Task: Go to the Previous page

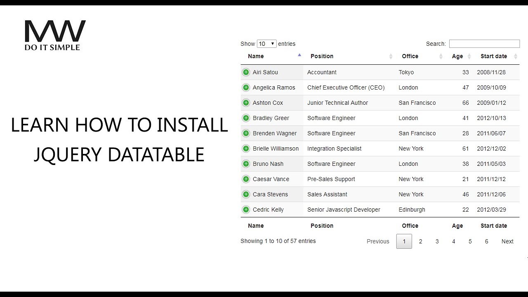Action: pyautogui.click(x=378, y=241)
